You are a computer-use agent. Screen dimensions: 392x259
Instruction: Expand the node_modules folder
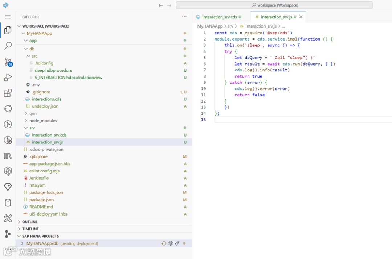point(43,121)
